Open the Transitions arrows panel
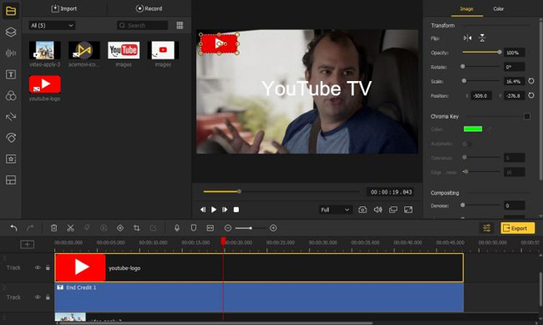The image size is (543, 325). pyautogui.click(x=11, y=117)
